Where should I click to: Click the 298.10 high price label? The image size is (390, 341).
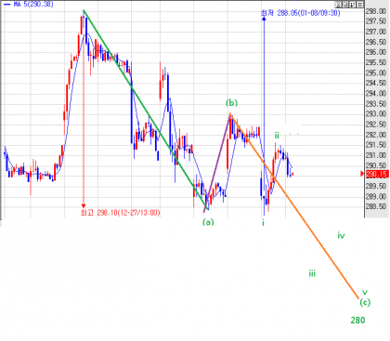(121, 213)
